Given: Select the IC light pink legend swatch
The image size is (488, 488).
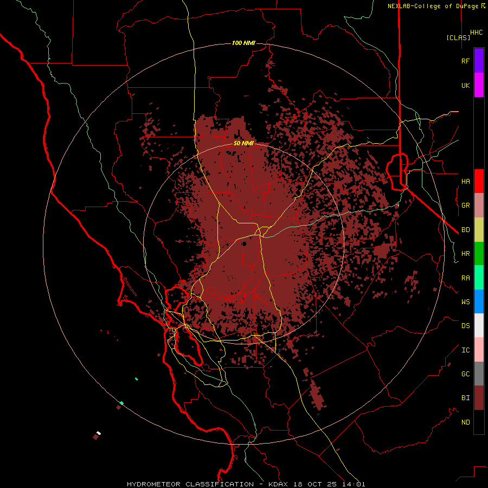Looking at the screenshot, I should pyautogui.click(x=479, y=350).
